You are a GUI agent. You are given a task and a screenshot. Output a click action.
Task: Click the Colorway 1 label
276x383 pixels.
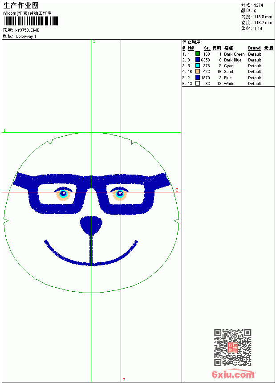(26, 37)
